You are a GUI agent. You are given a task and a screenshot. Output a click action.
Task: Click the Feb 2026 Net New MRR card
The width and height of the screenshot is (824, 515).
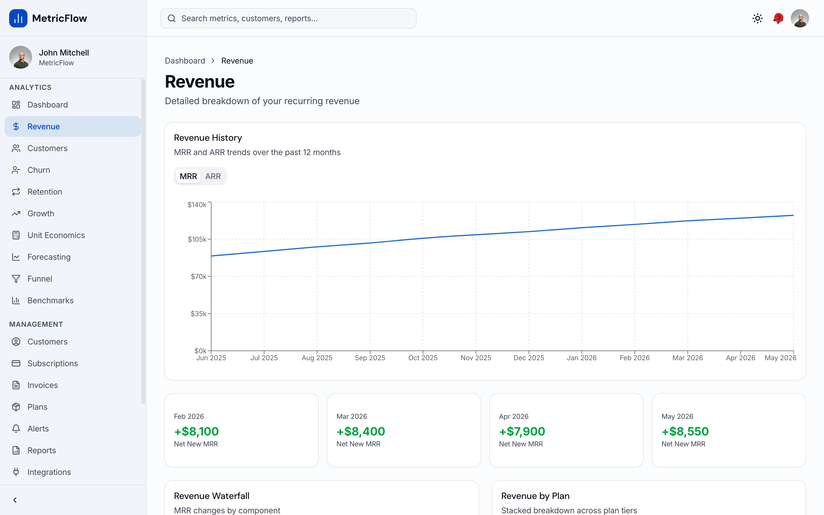[x=241, y=430]
